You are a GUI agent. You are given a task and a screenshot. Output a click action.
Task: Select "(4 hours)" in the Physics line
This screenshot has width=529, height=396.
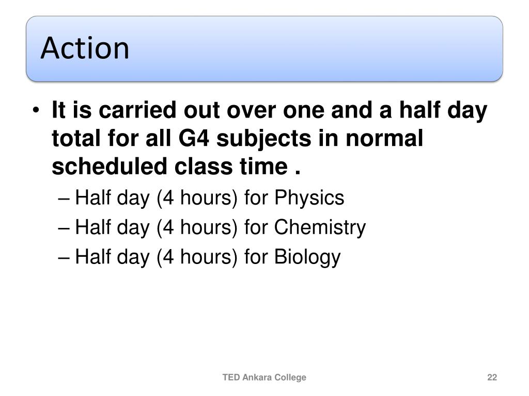coord(197,197)
